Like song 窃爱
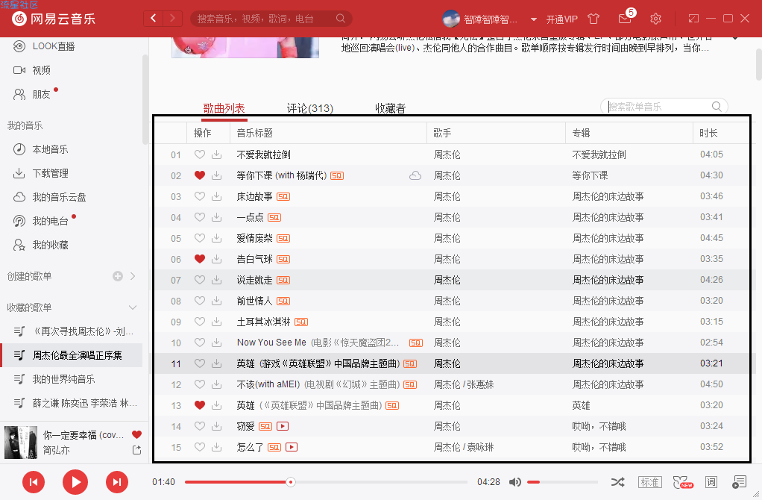Image resolution: width=762 pixels, height=500 pixels. pyautogui.click(x=200, y=427)
